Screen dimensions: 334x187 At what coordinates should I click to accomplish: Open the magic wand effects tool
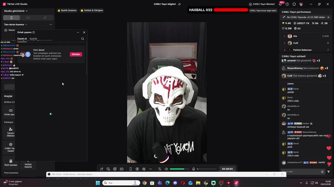(x=102, y=169)
